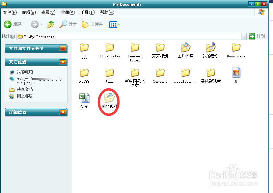Open the 文件(F) menu

point(10,12)
